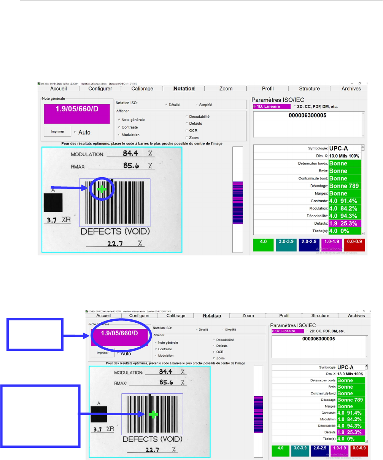The height and width of the screenshot is (460, 383).
Task: Choose Modulation display option in upper screenshot
Action: (129, 135)
